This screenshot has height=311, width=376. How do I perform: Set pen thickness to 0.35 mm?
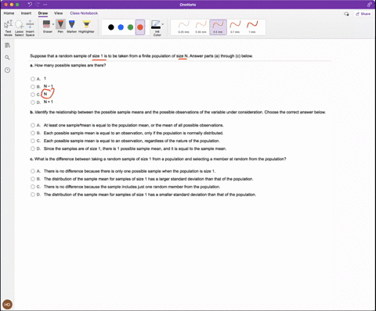click(x=201, y=27)
